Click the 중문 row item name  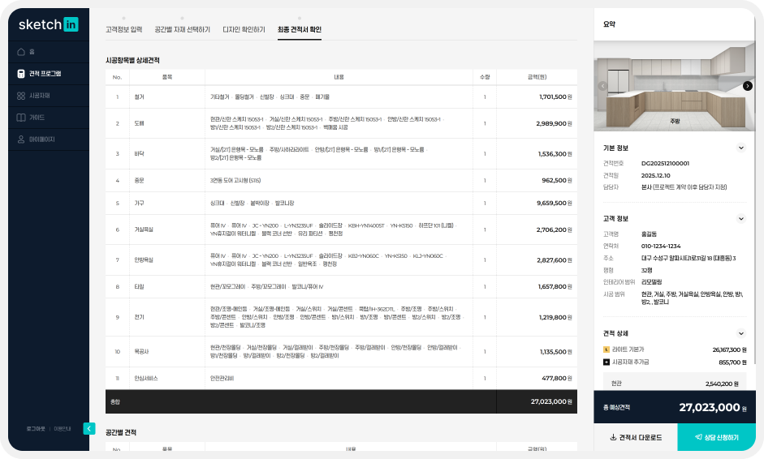click(140, 181)
